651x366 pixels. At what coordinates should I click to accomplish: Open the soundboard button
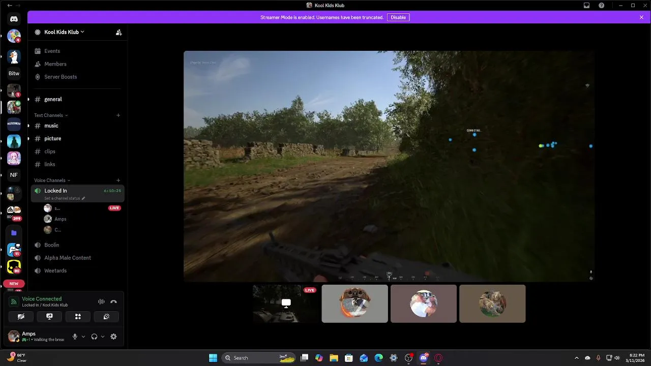point(106,316)
